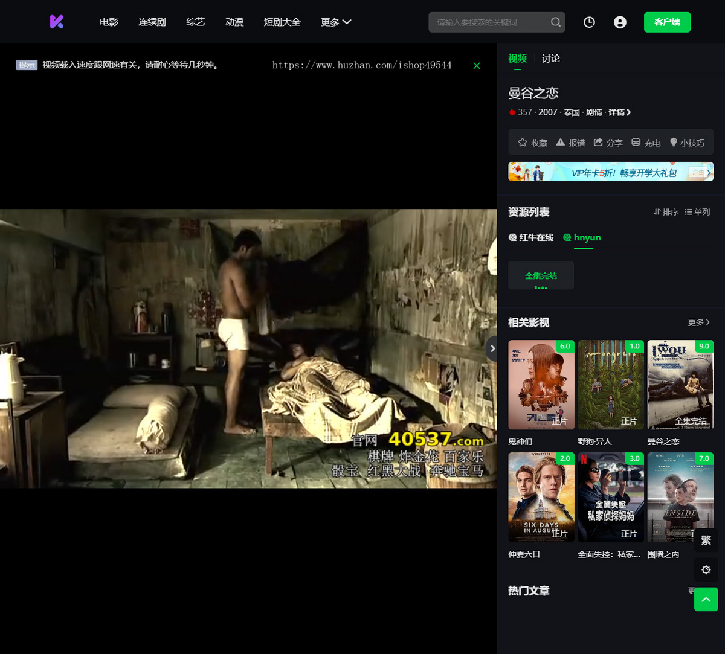This screenshot has width=725, height=654.
Task: Collapse sidebar with player edge arrow
Action: pos(492,348)
